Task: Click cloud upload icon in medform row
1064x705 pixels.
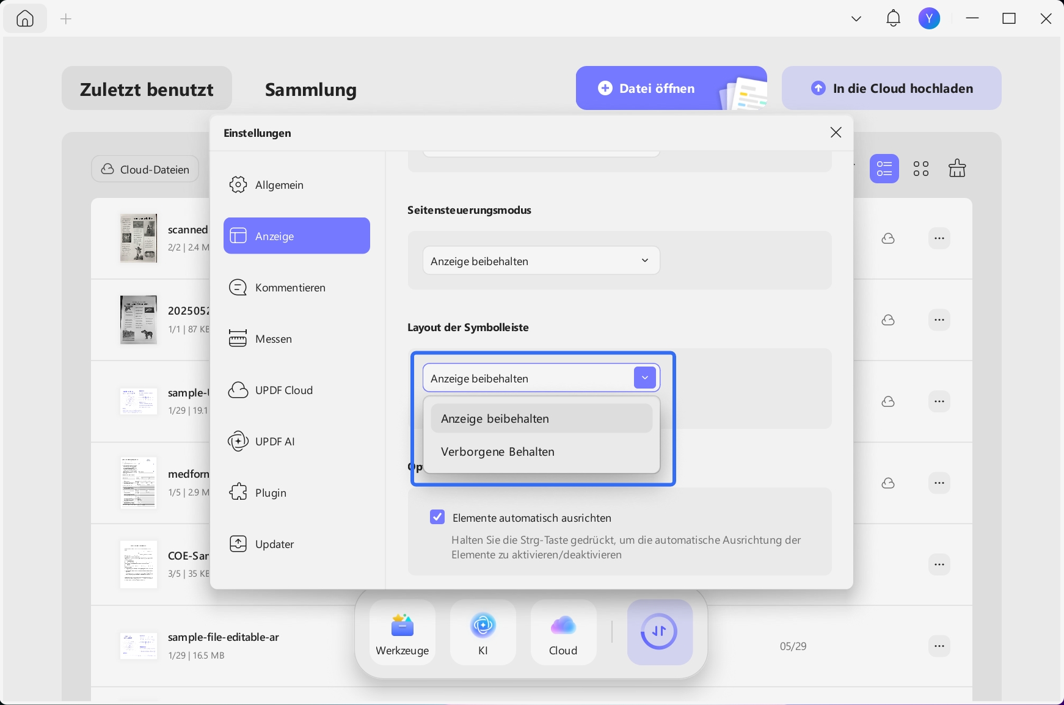Action: tap(888, 483)
